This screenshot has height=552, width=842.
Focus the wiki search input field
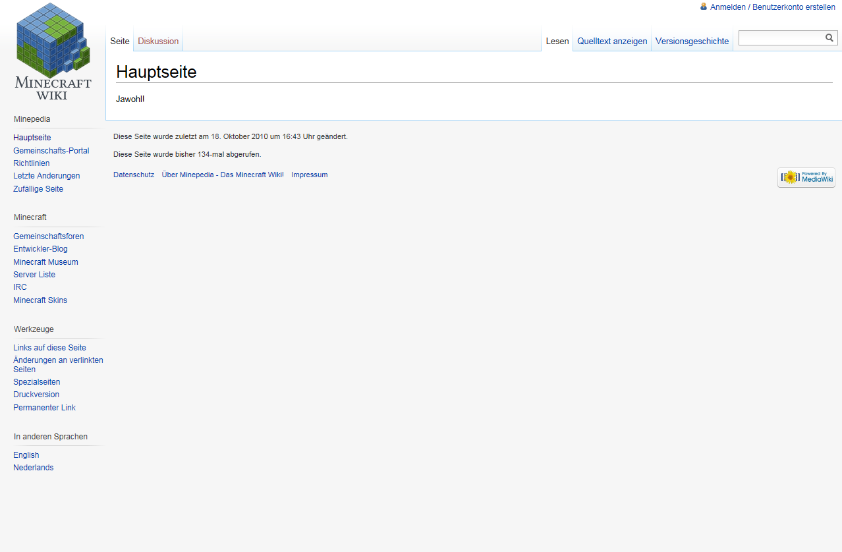click(781, 38)
